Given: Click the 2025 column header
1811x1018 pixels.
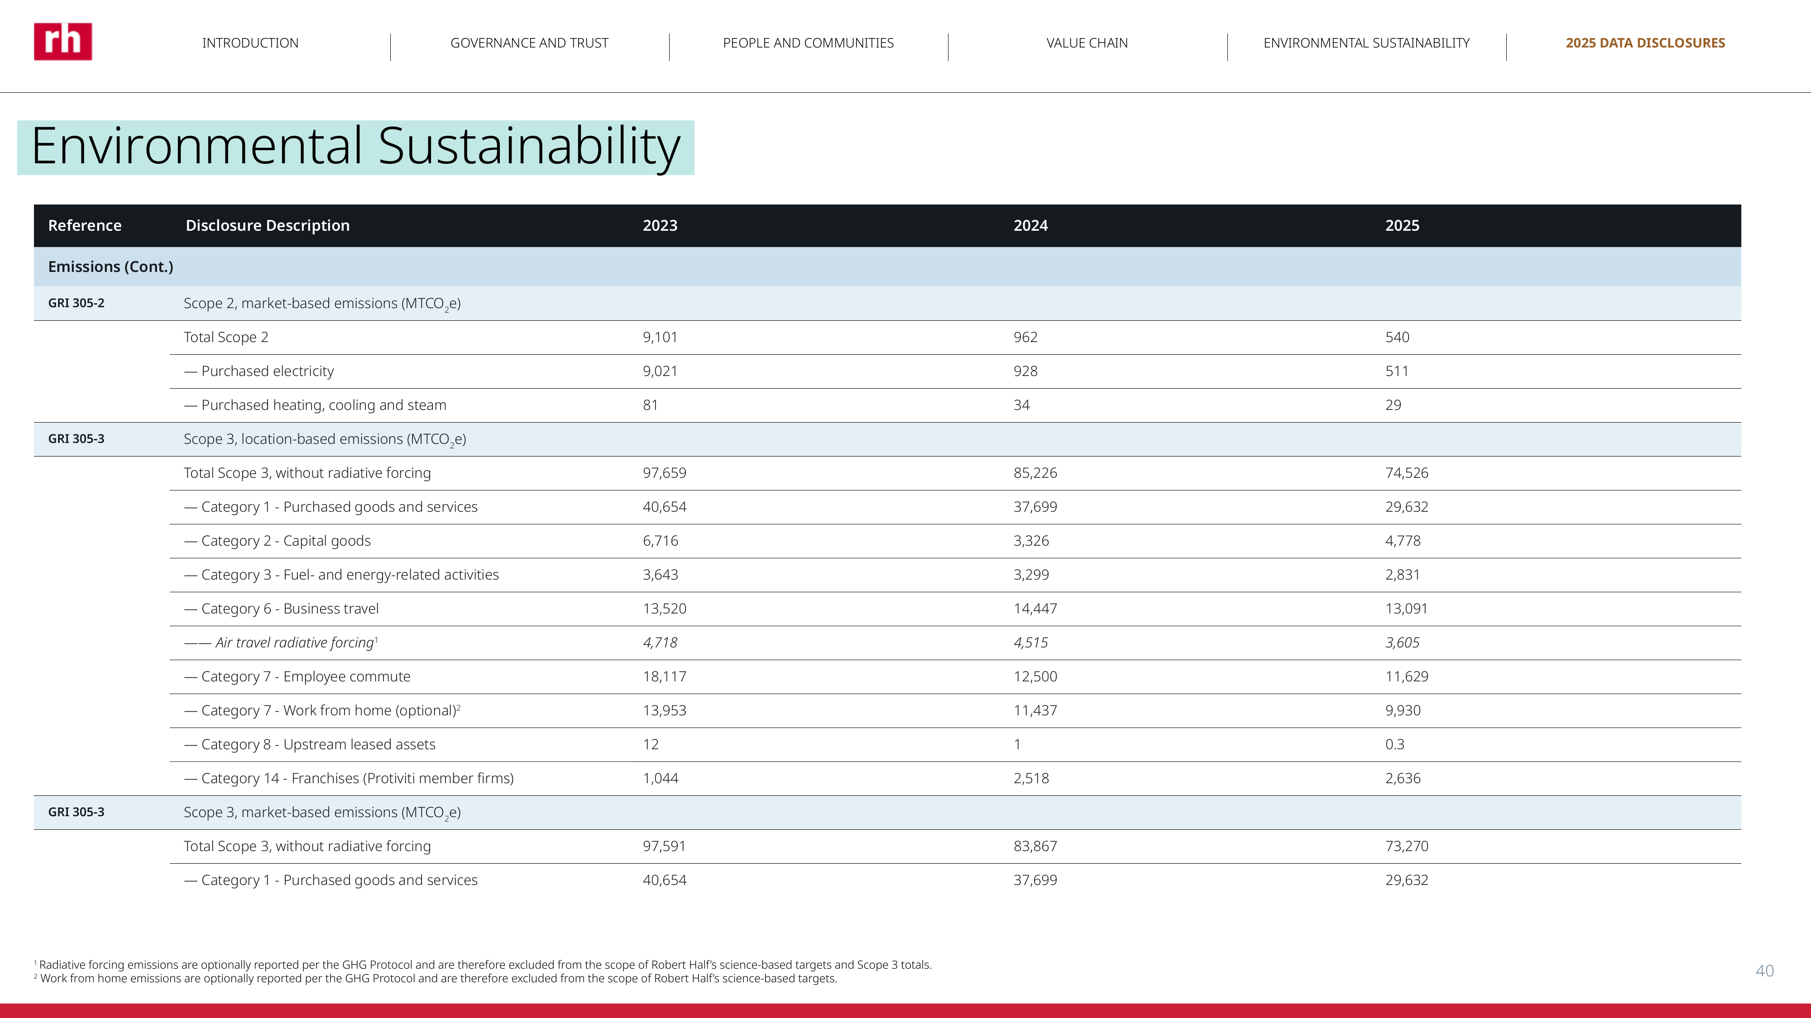Looking at the screenshot, I should point(1403,225).
